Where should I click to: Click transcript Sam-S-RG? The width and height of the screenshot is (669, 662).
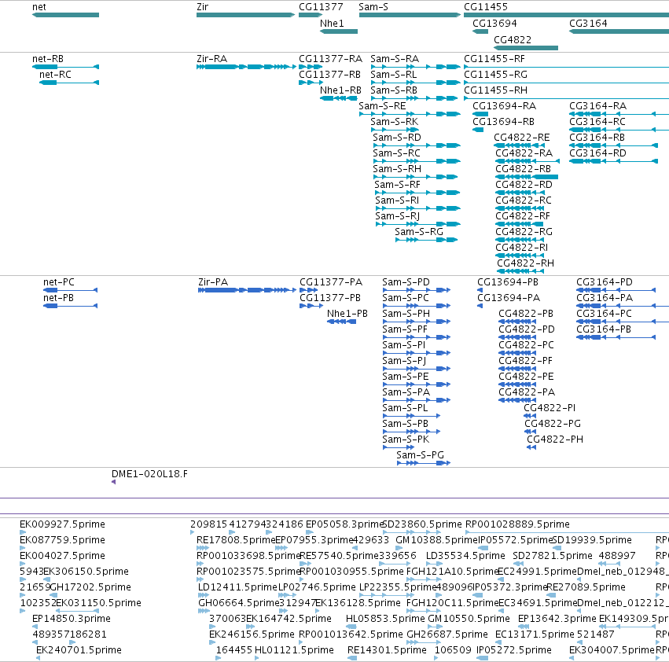(426, 240)
